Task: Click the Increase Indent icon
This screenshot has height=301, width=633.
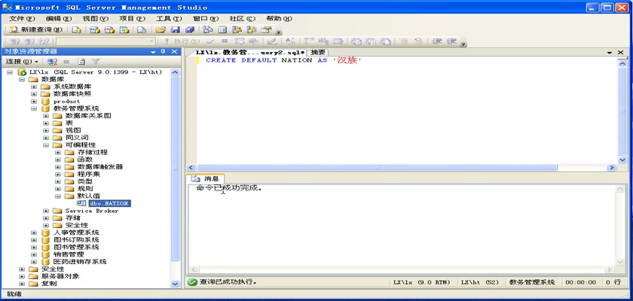Action: [451, 41]
